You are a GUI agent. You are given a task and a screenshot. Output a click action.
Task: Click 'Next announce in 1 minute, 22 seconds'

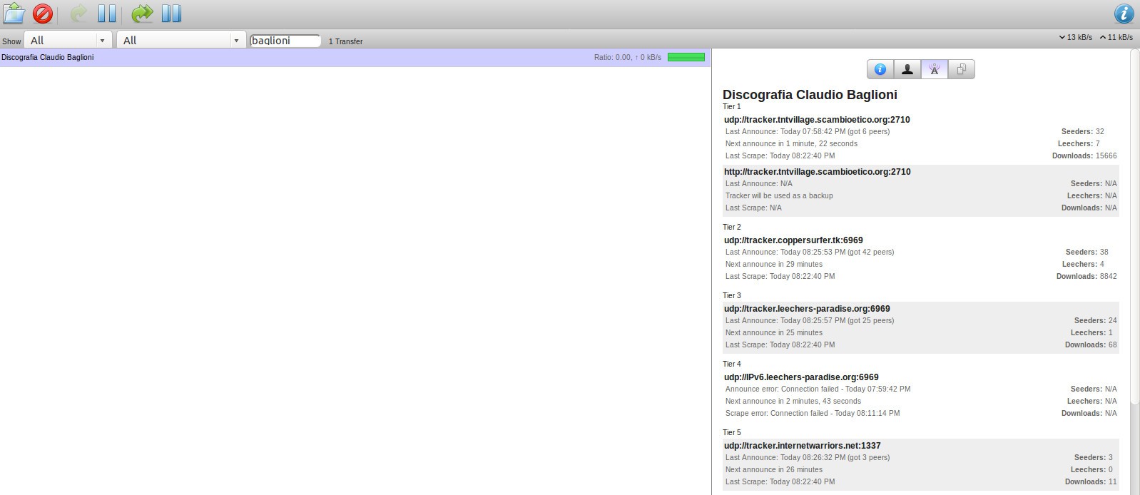pyautogui.click(x=791, y=144)
